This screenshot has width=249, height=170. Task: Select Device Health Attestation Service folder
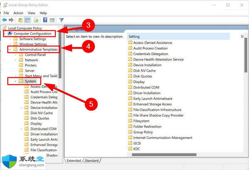(x=156, y=59)
